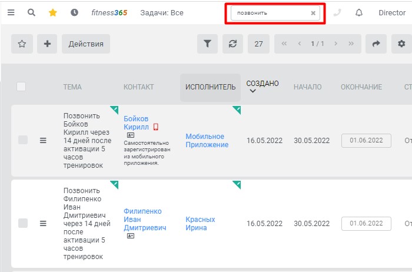Click created date 16.05.2022 in Бойков row
412x272 pixels.
(x=264, y=140)
